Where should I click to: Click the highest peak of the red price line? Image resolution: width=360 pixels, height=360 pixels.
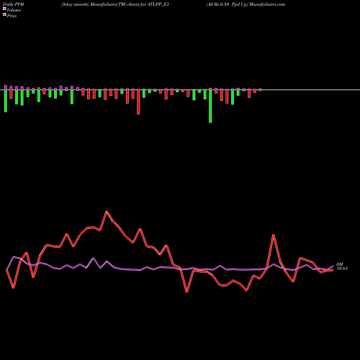[107, 212]
